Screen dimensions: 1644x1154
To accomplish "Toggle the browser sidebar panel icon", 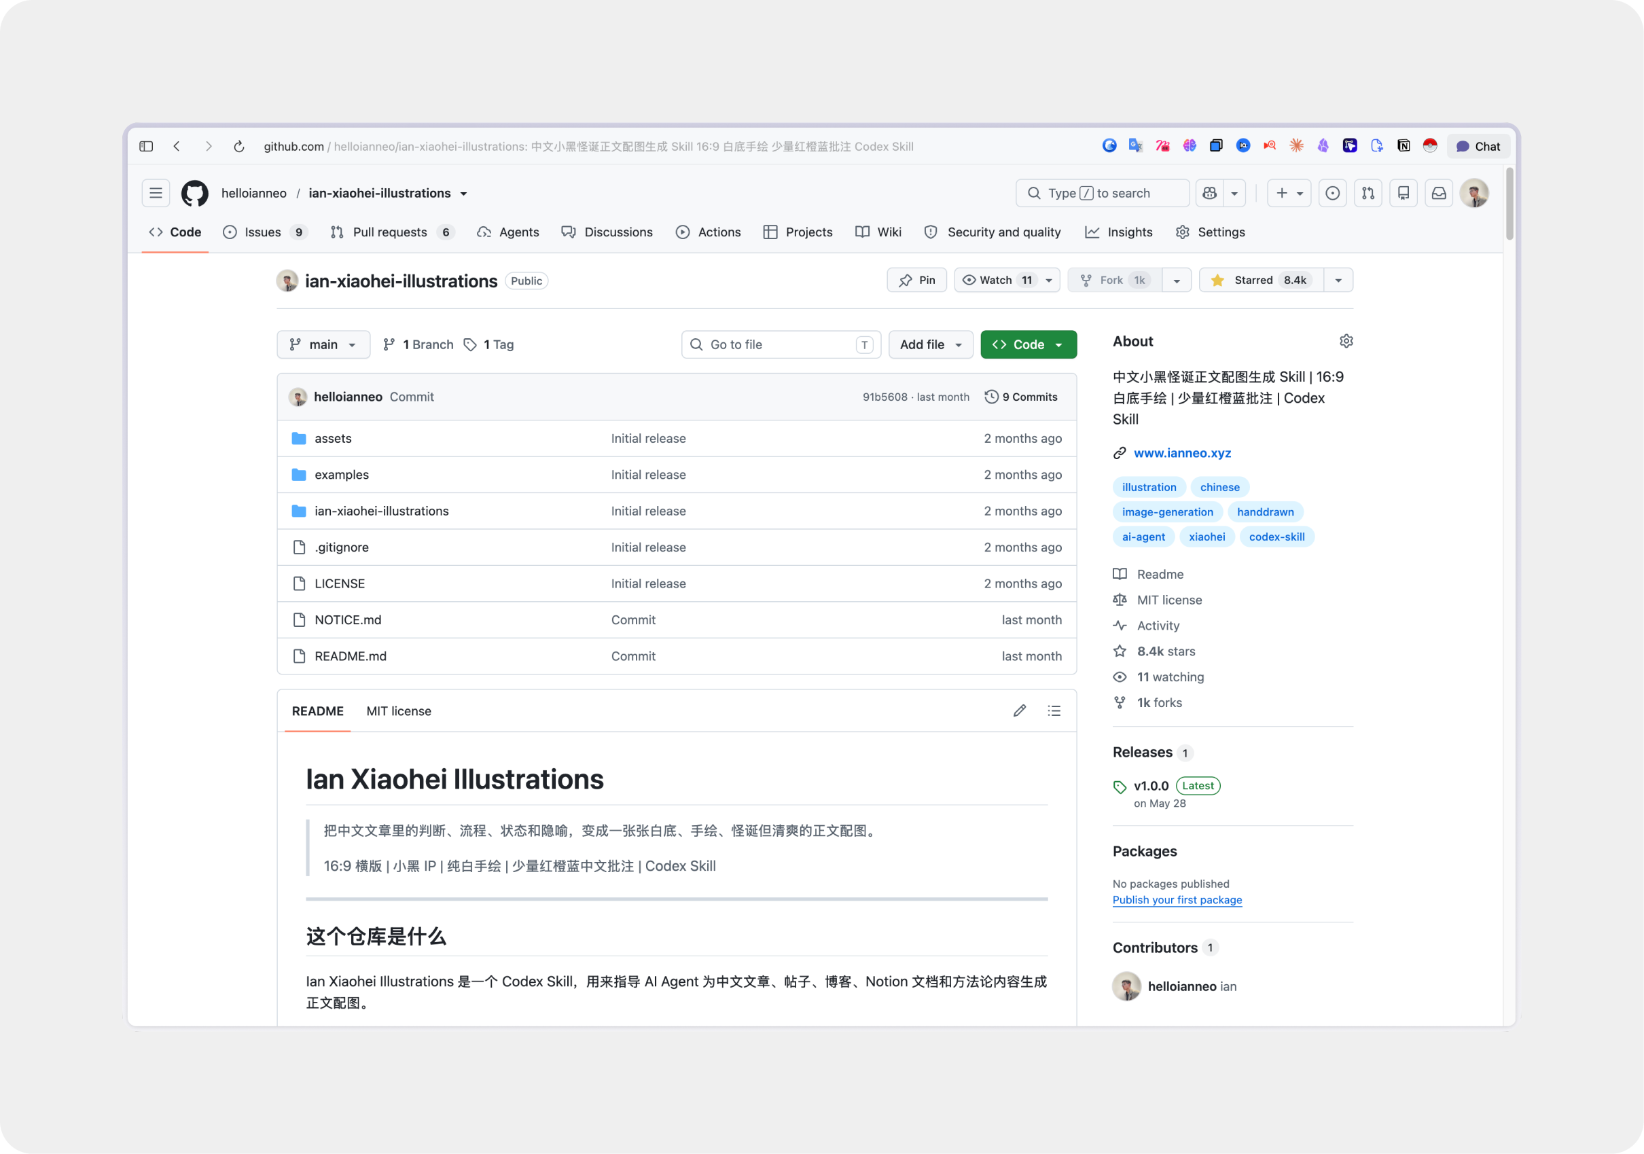I will click(x=146, y=146).
